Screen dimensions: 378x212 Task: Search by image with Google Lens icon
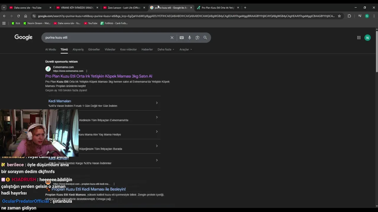(x=197, y=38)
